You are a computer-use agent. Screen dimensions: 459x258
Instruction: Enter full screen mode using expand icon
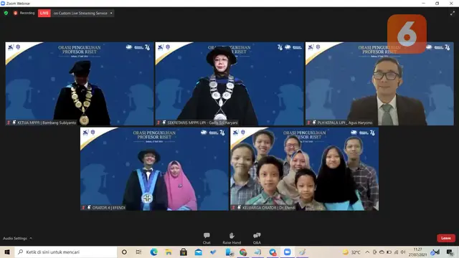pos(453,13)
